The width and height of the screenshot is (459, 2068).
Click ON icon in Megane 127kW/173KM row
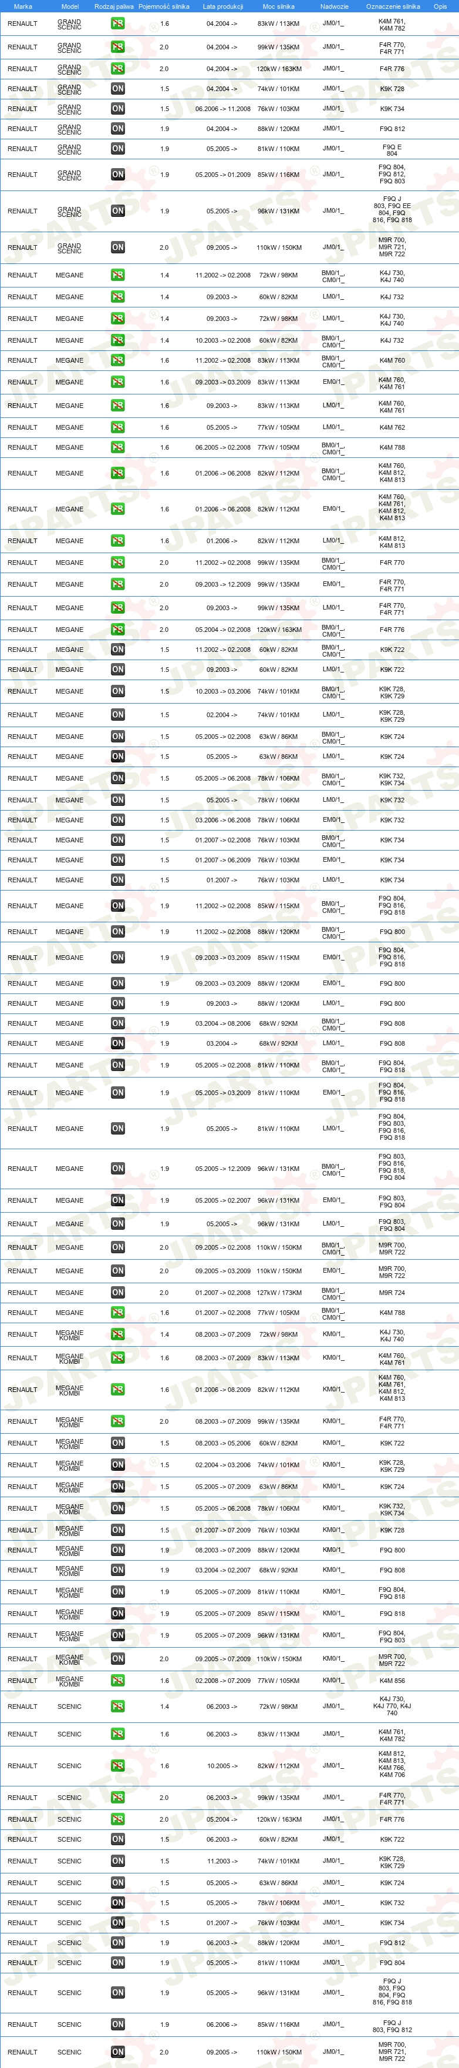click(118, 1293)
